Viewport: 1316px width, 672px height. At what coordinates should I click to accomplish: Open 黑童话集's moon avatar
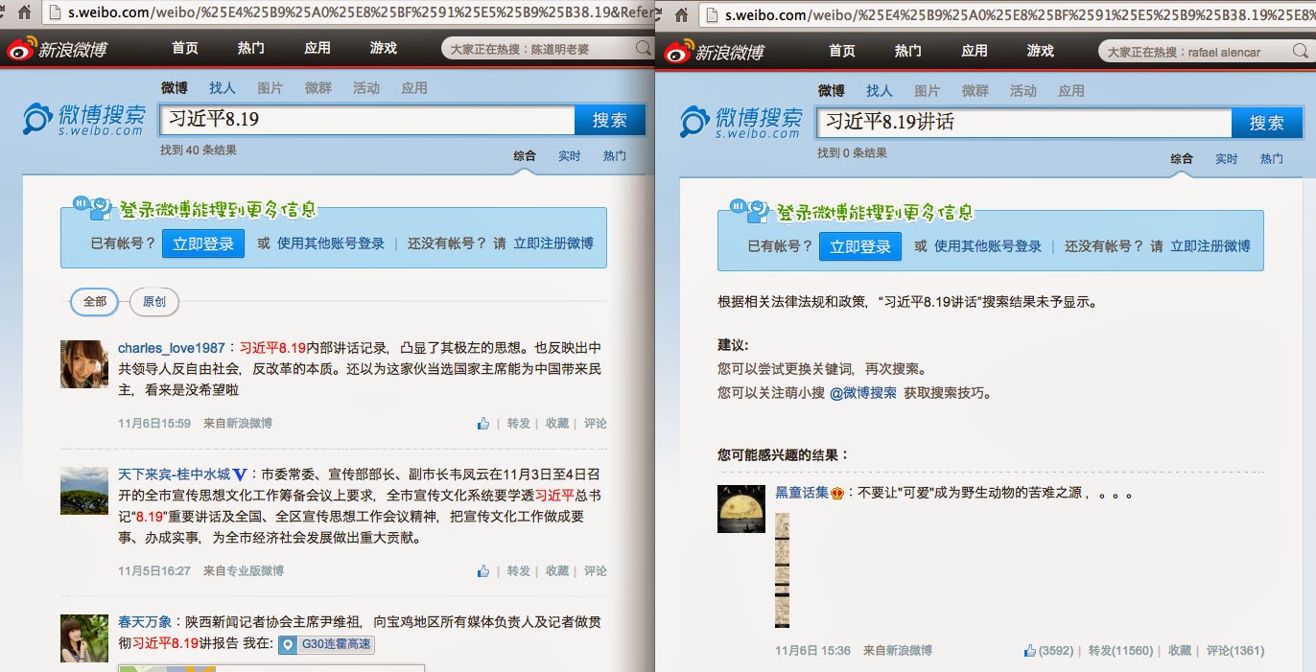[741, 509]
